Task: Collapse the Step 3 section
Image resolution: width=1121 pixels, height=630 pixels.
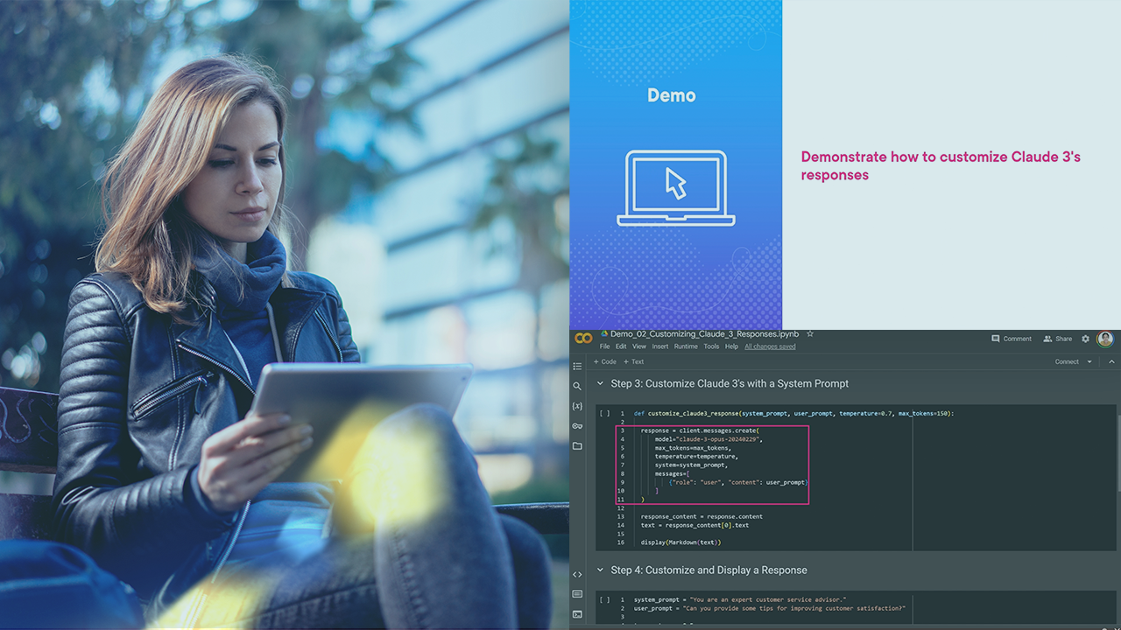Action: [600, 384]
